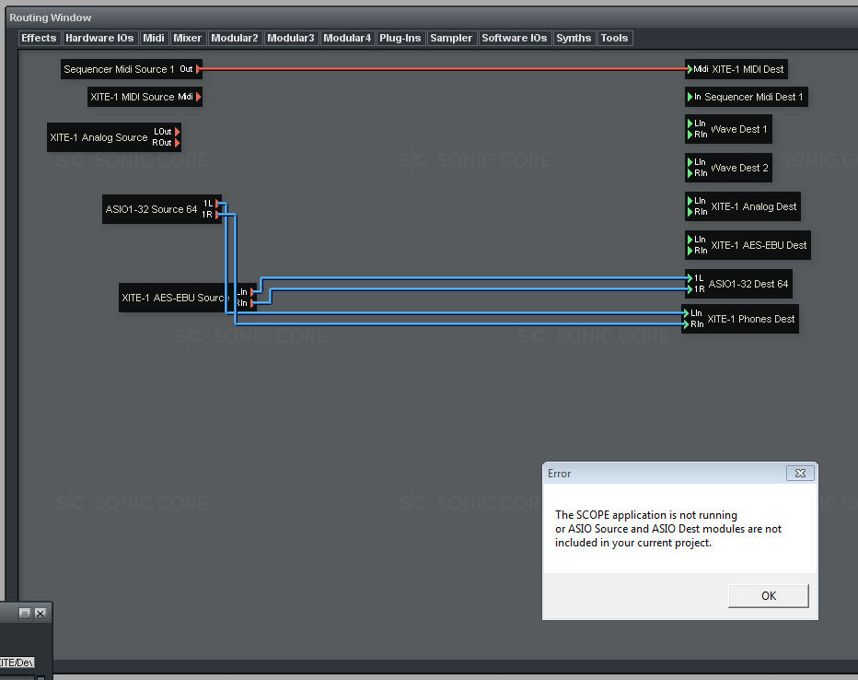Open the Mixer menu
858x680 pixels.
[187, 39]
